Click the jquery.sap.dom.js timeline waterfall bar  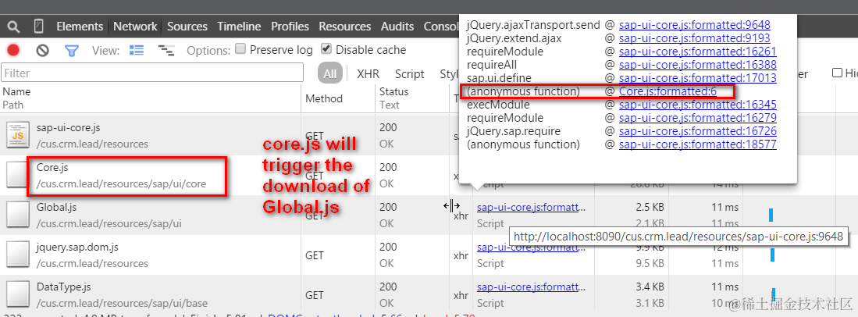tap(773, 255)
